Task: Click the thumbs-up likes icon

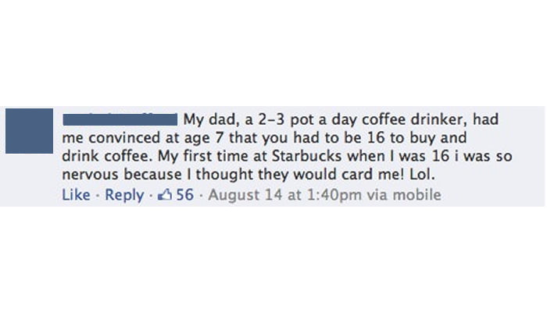Action: tap(163, 194)
